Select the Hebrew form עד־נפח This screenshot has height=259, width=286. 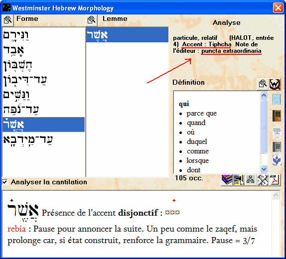pos(21,110)
